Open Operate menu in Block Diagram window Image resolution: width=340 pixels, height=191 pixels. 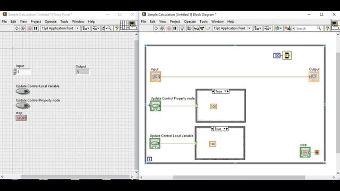190,21
